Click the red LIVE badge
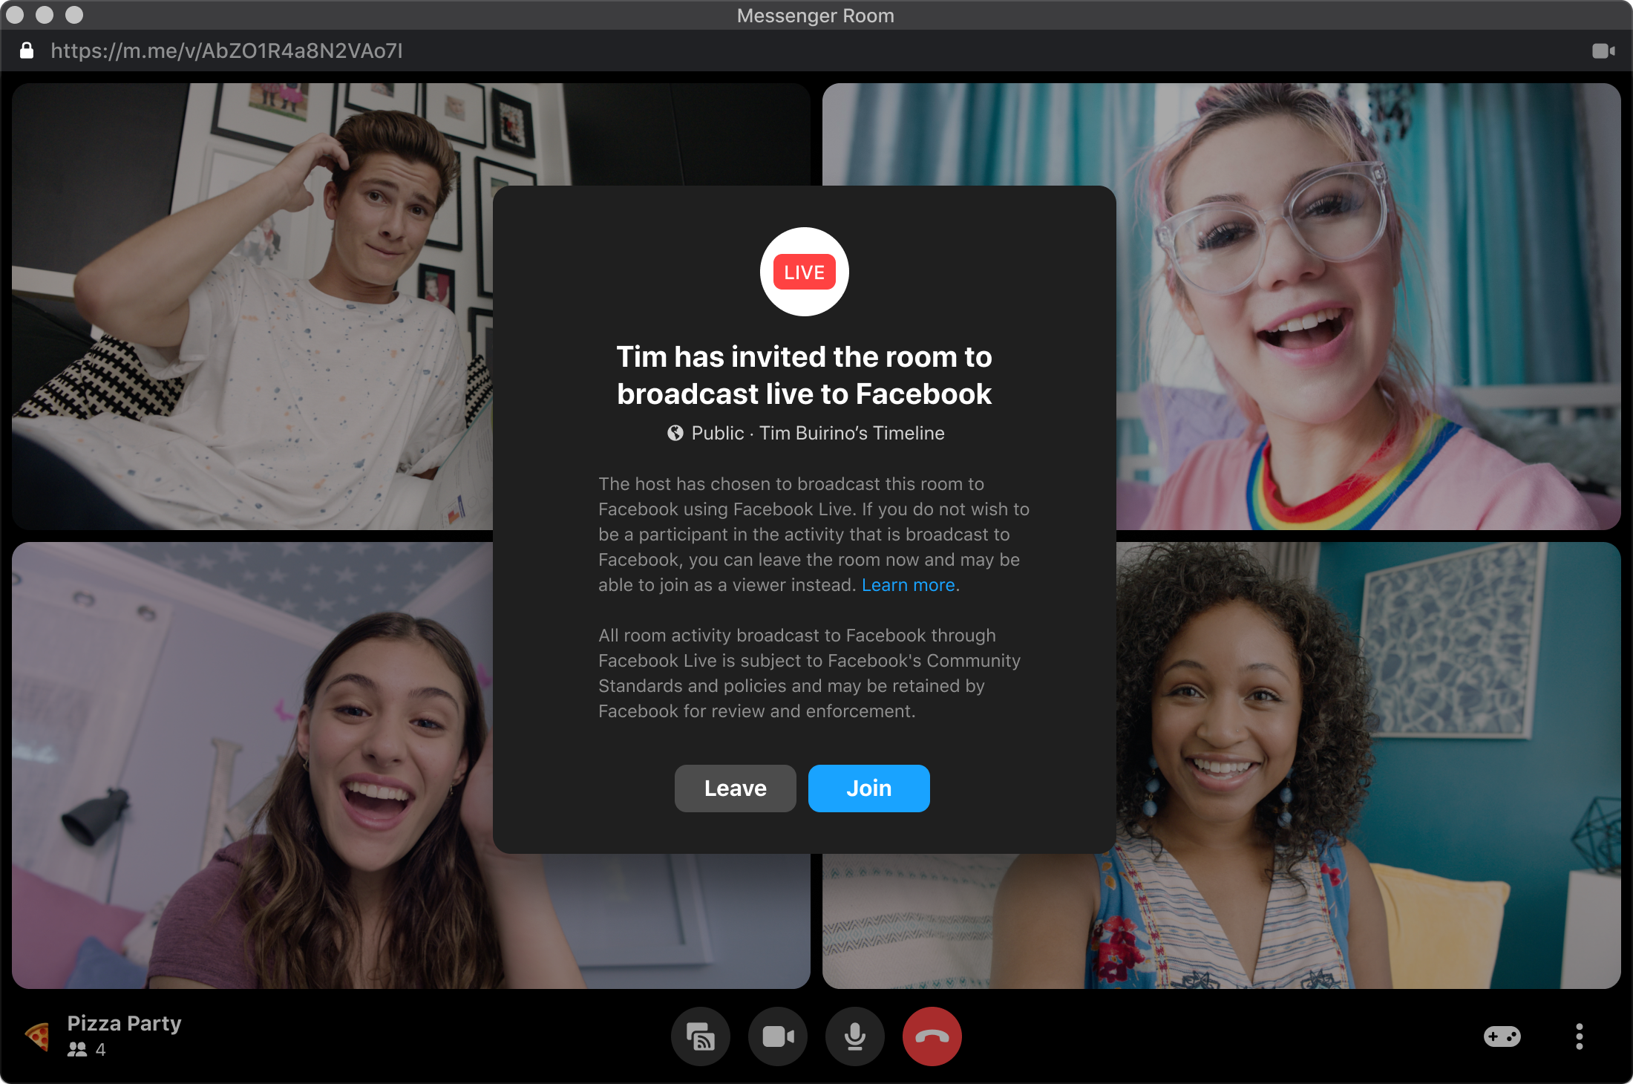 (x=804, y=272)
